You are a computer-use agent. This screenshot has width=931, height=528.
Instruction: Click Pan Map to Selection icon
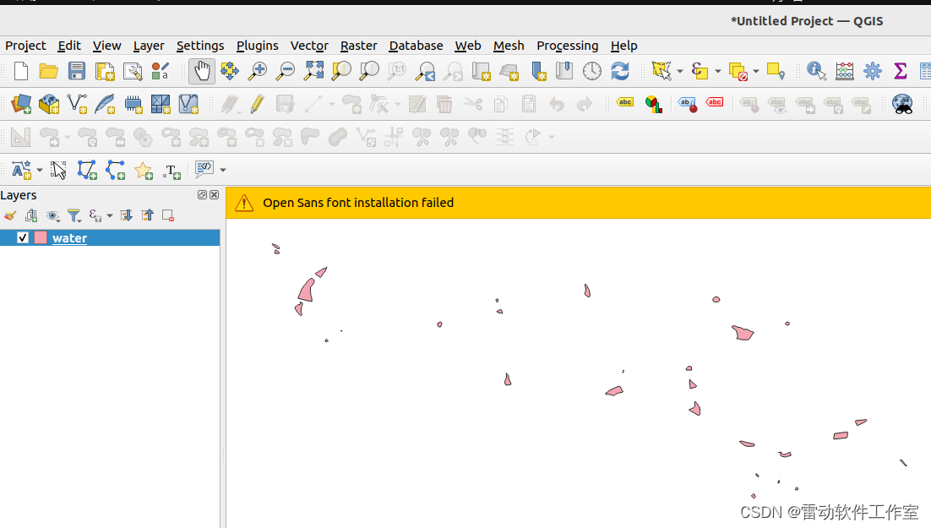230,71
